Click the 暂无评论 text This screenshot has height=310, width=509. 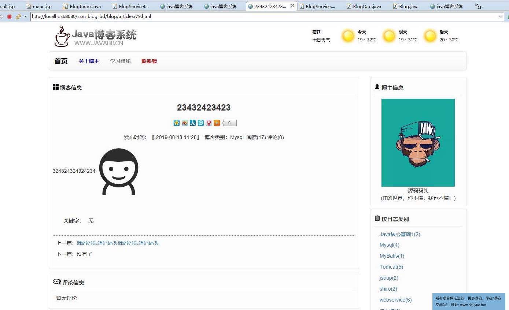pyautogui.click(x=66, y=298)
